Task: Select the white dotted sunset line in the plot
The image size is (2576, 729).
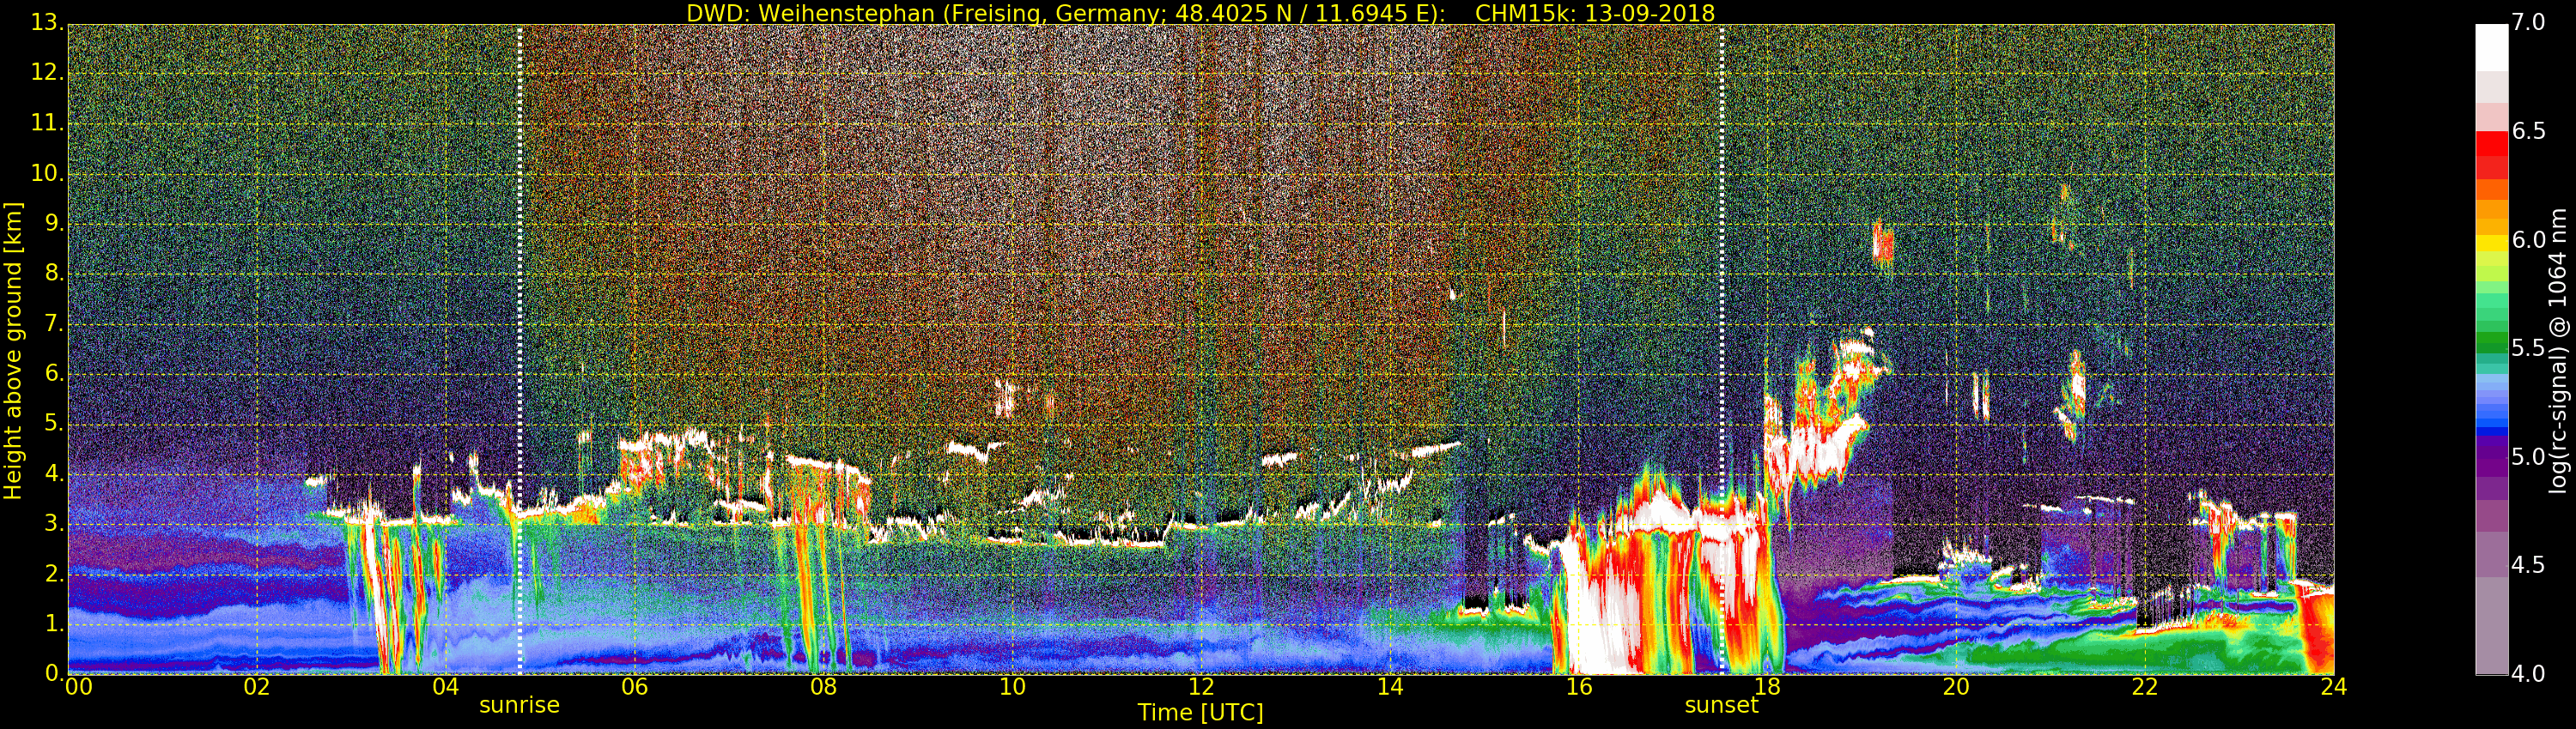Action: coord(1722,350)
